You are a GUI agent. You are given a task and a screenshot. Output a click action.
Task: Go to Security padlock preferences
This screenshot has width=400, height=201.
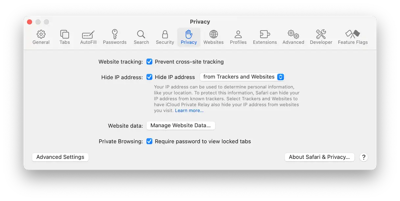[x=165, y=34]
